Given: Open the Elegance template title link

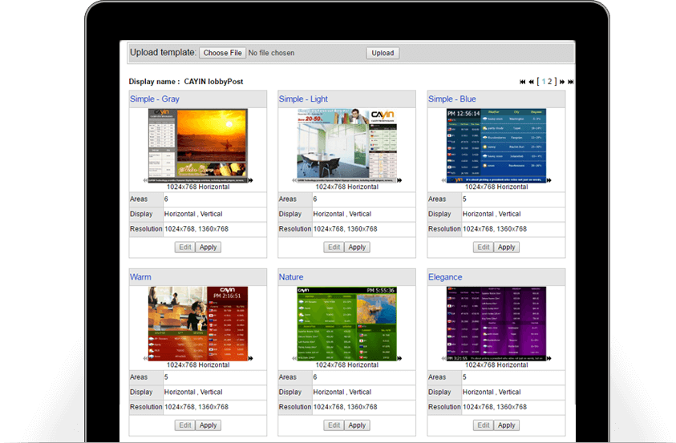Looking at the screenshot, I should coord(445,277).
